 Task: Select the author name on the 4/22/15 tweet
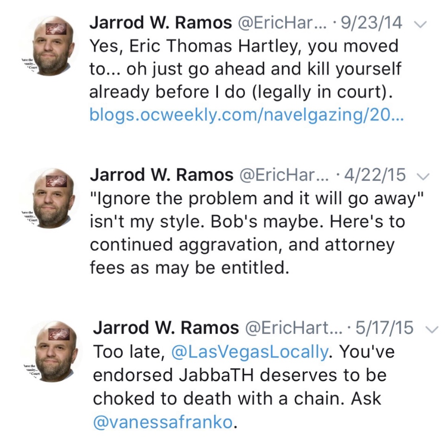[160, 175]
